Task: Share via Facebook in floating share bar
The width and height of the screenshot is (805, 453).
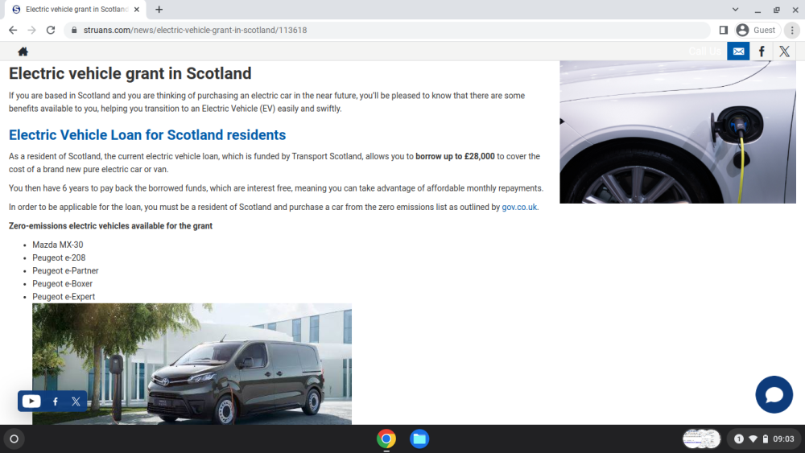Action: click(x=55, y=402)
